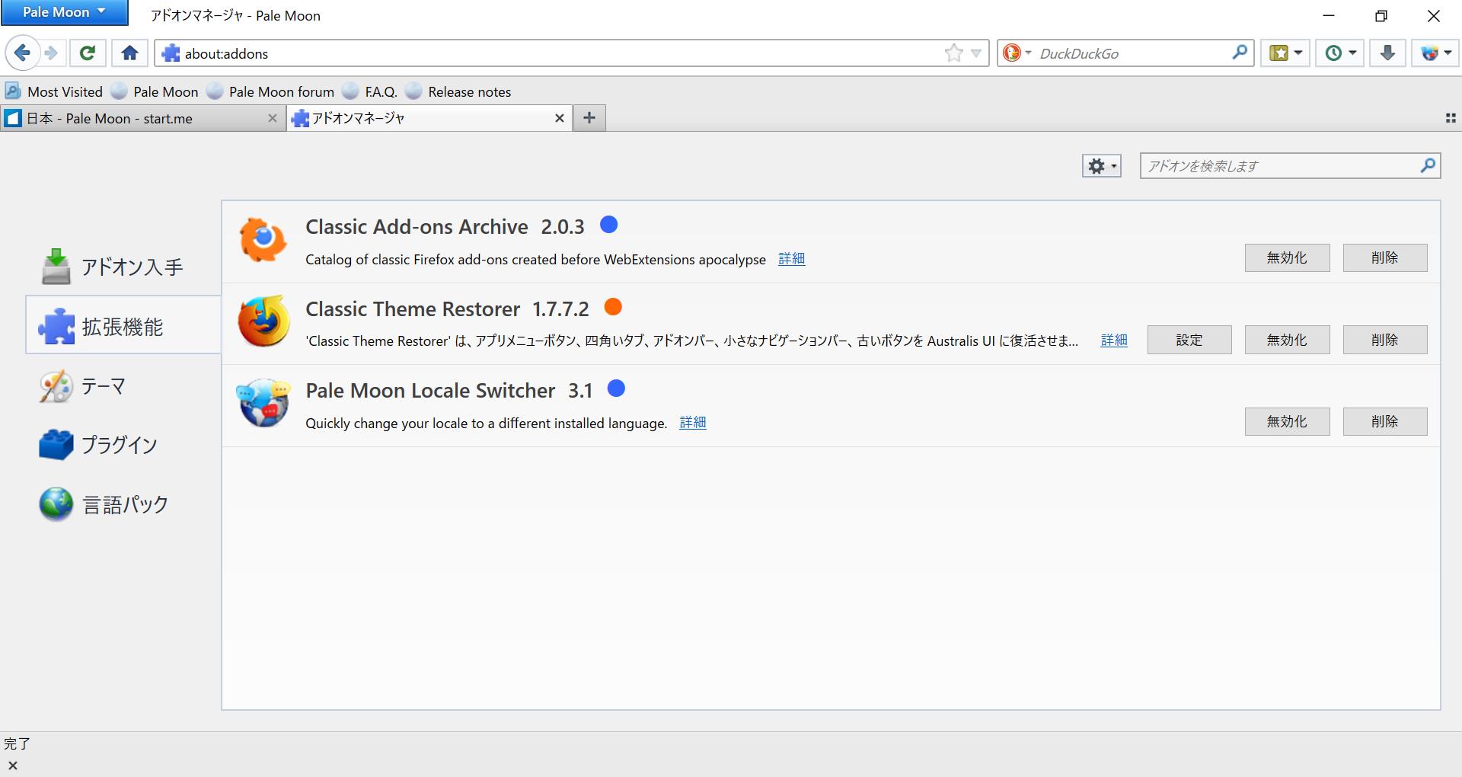This screenshot has height=777, width=1462.
Task: Open the Release notes bookmark
Action: 458,91
